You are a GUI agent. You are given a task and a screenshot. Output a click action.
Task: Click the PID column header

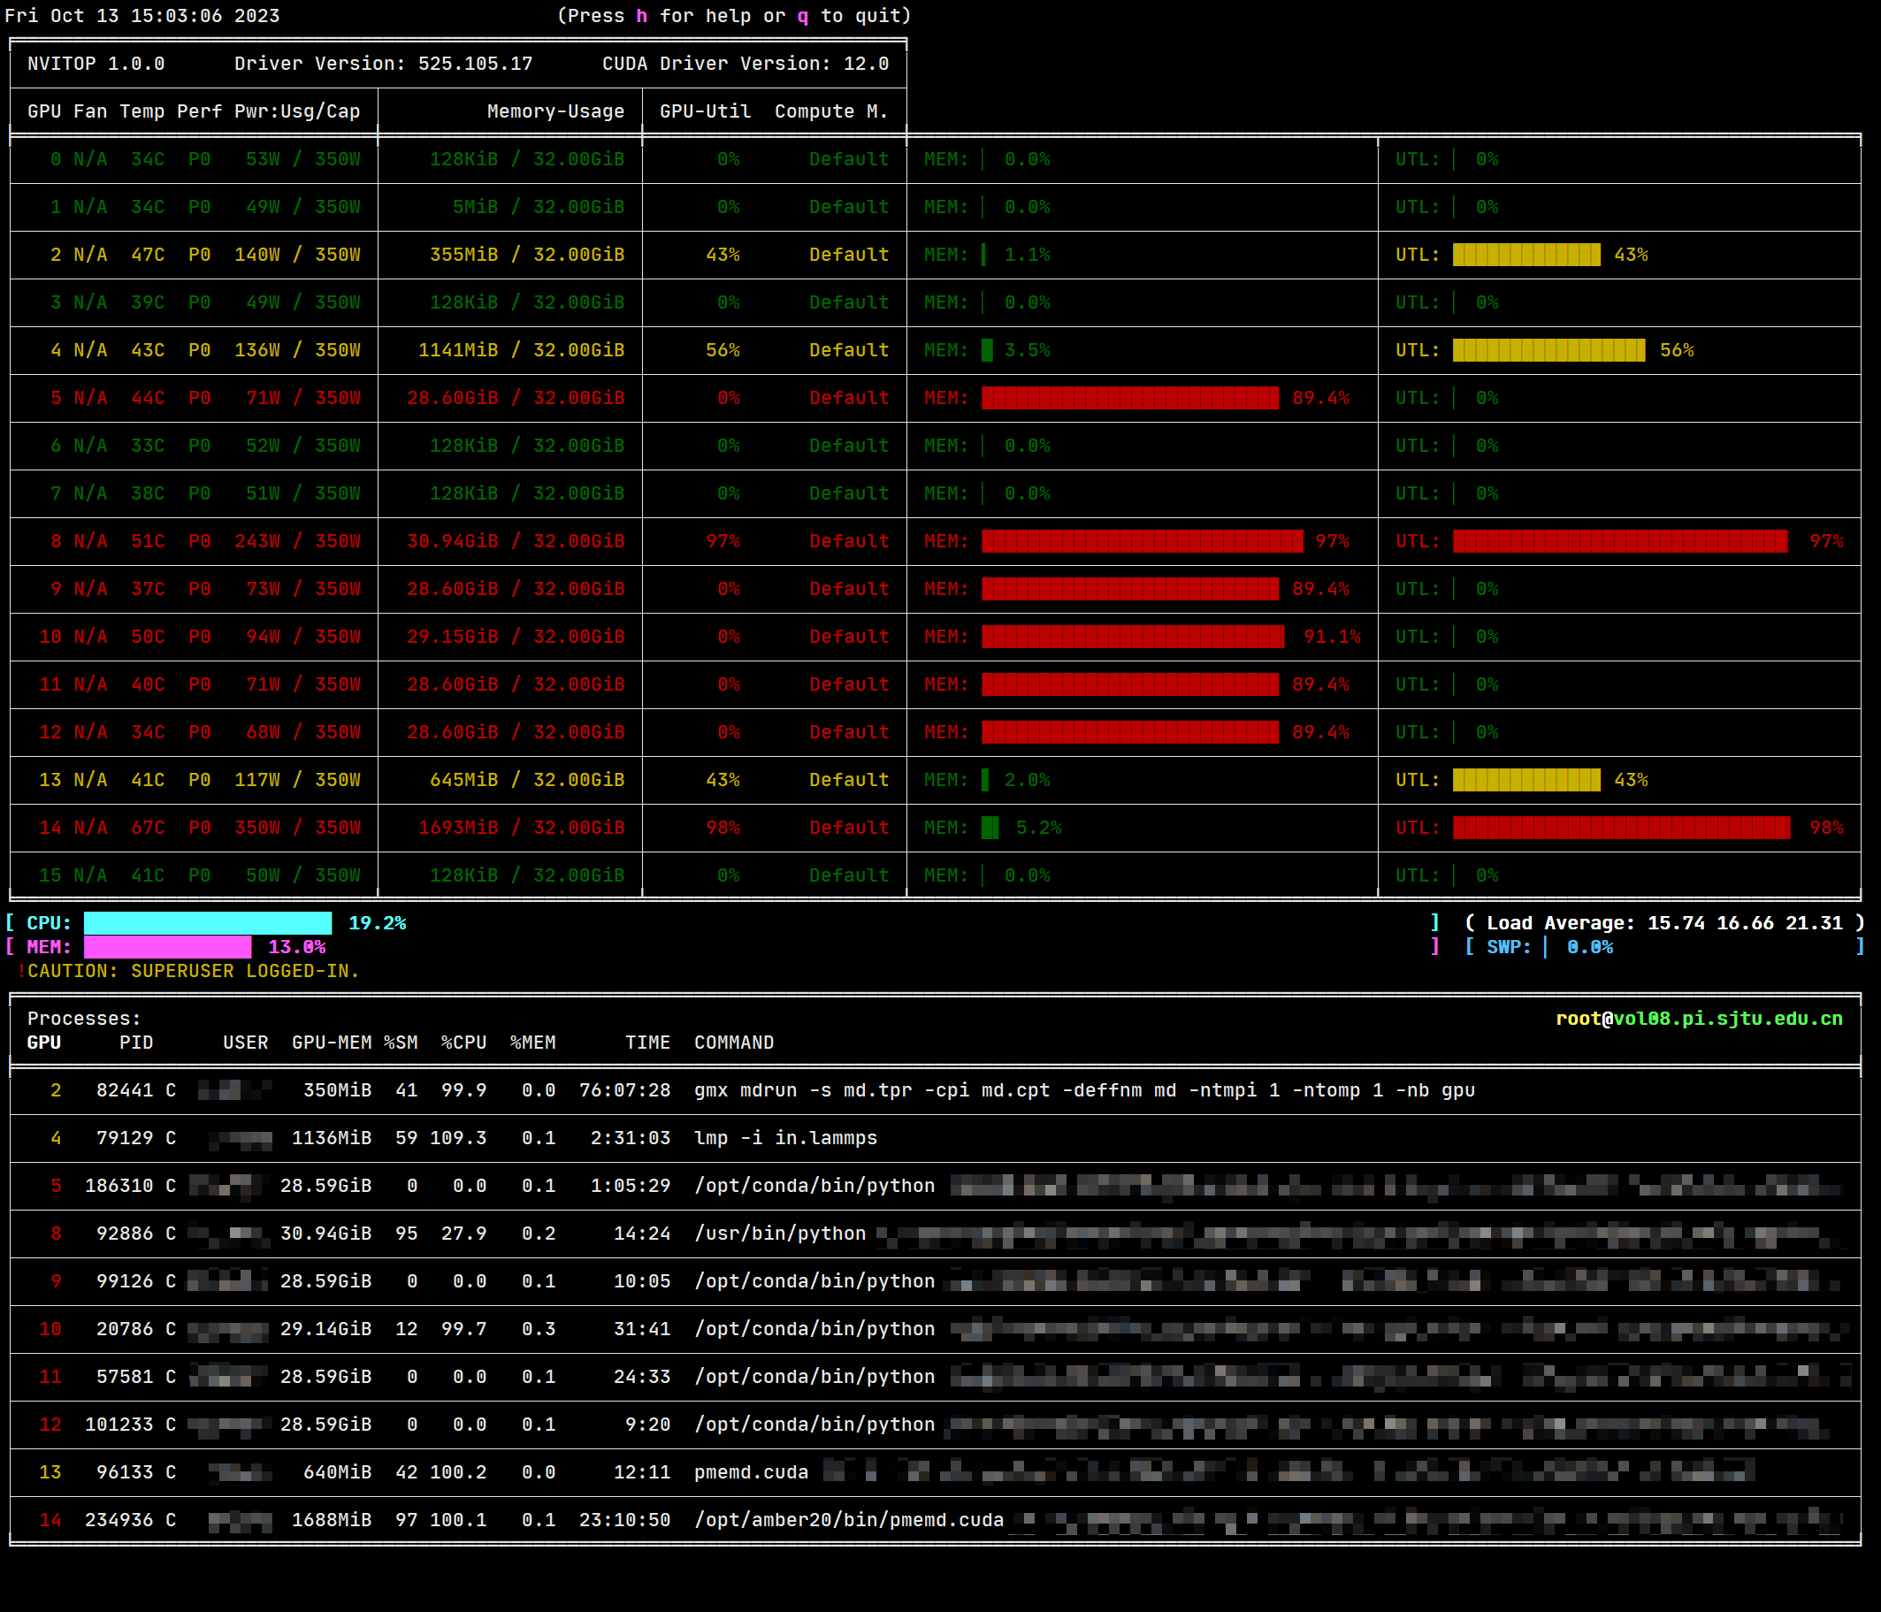pyautogui.click(x=136, y=1043)
